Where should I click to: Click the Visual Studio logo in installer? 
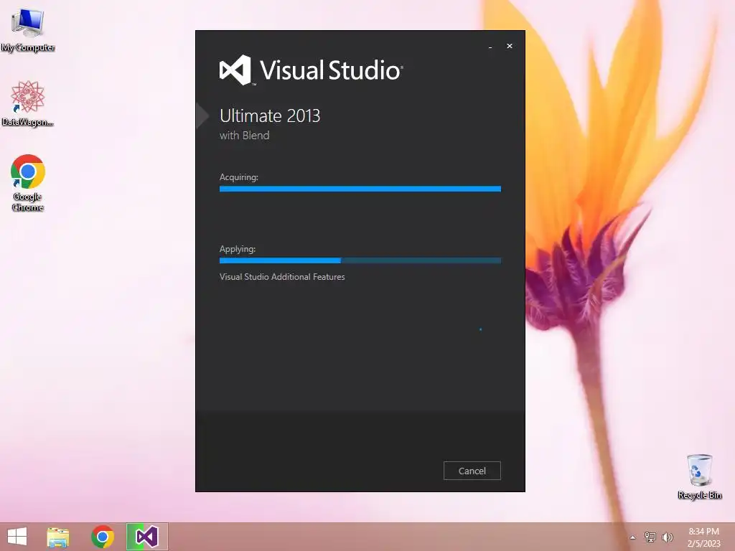click(312, 70)
